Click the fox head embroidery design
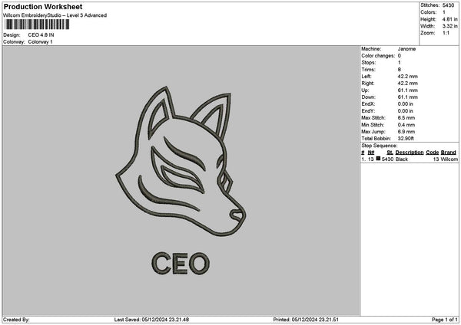This screenshot has width=461, height=325. (x=181, y=161)
